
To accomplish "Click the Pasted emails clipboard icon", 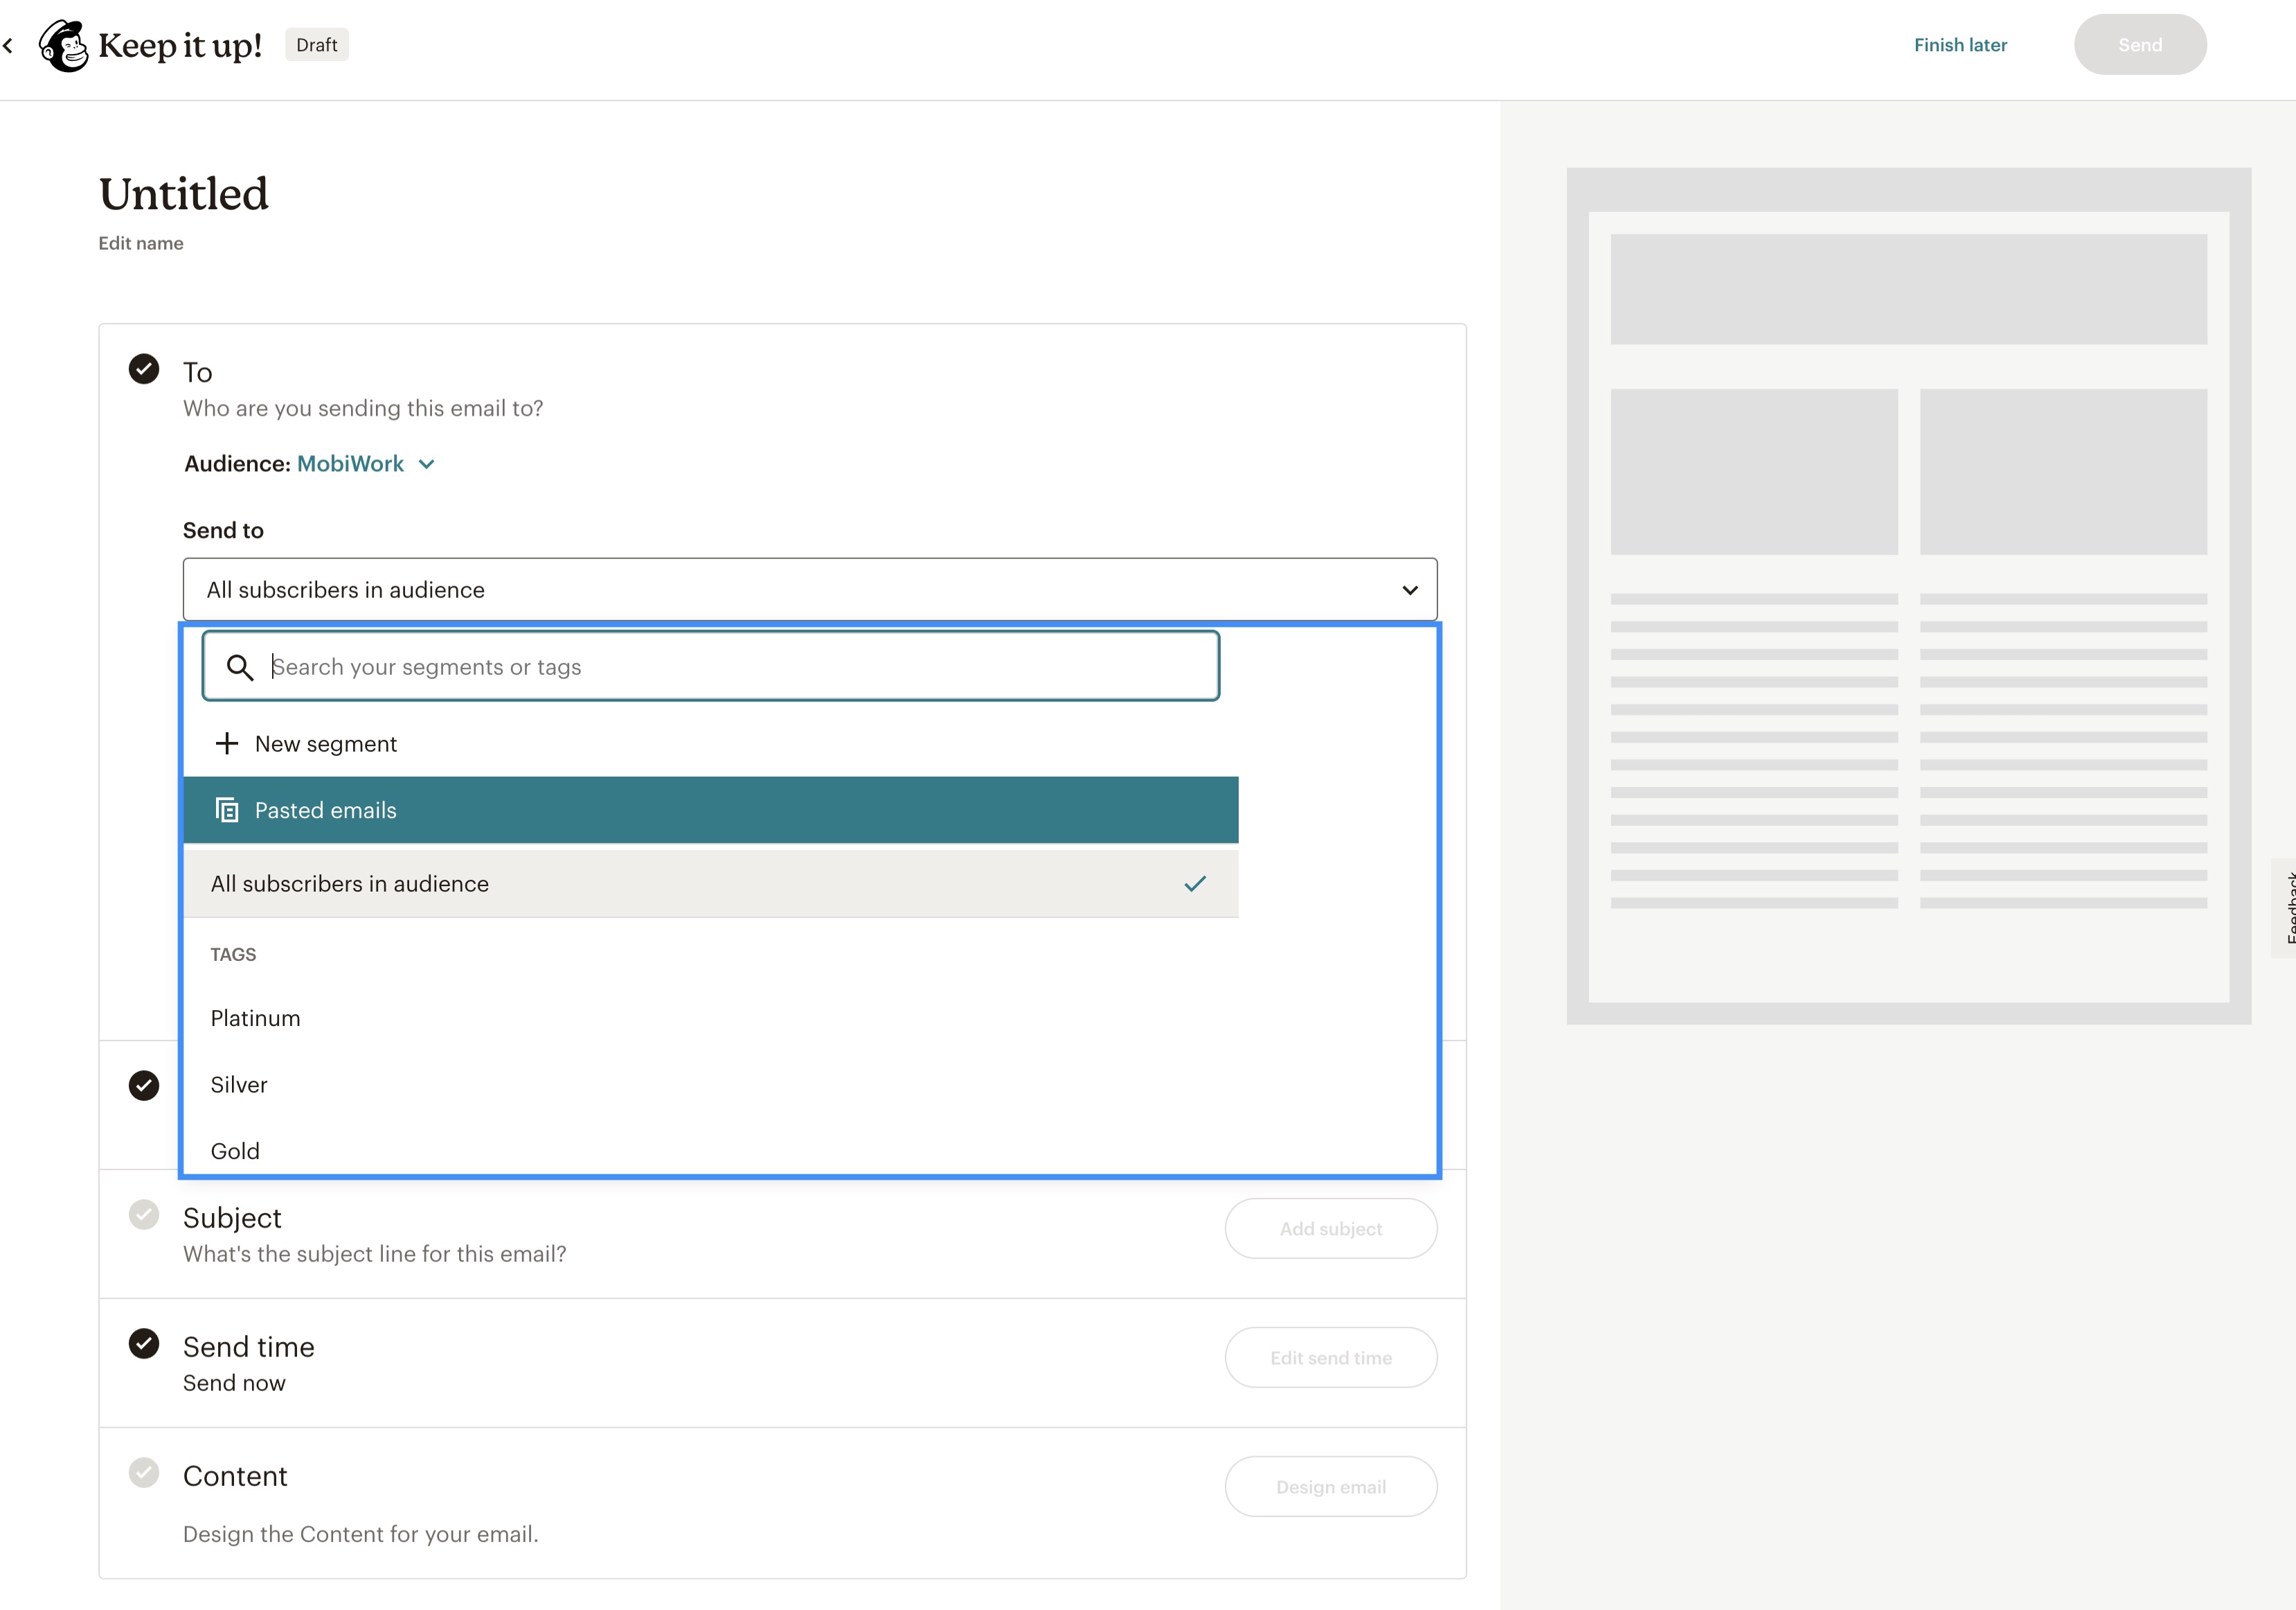I will pyautogui.click(x=227, y=811).
